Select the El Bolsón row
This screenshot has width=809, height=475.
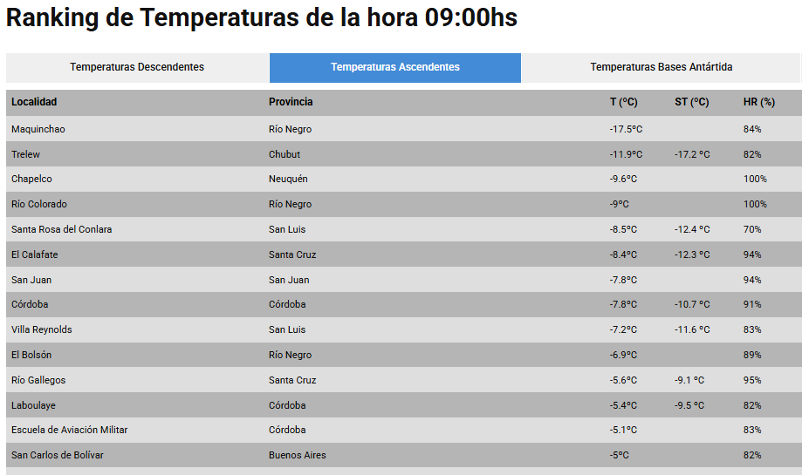(x=404, y=355)
